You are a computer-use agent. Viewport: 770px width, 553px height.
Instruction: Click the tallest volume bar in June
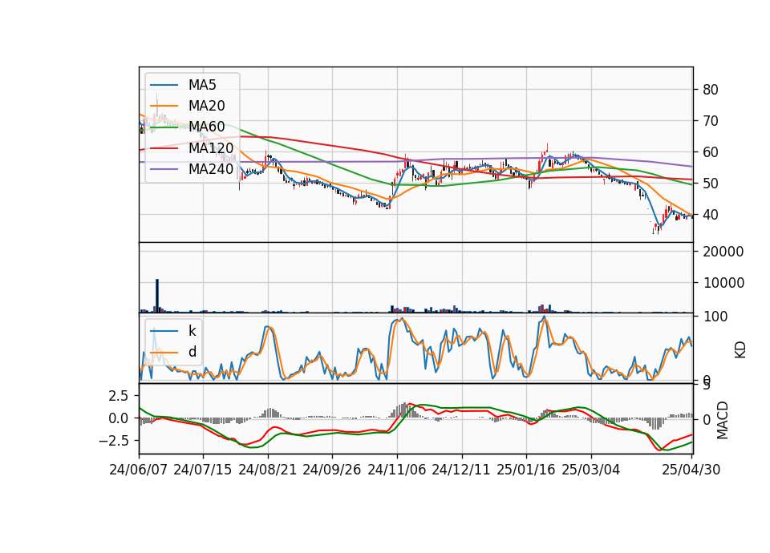point(157,296)
